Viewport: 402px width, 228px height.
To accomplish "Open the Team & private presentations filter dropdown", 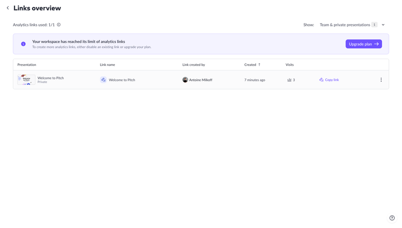I will (x=352, y=25).
